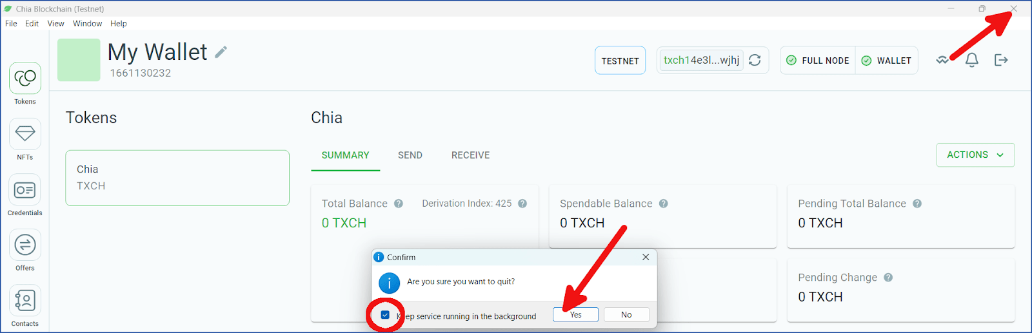1032x333 pixels.
Task: Edit wallet name with pencil icon
Action: point(221,52)
